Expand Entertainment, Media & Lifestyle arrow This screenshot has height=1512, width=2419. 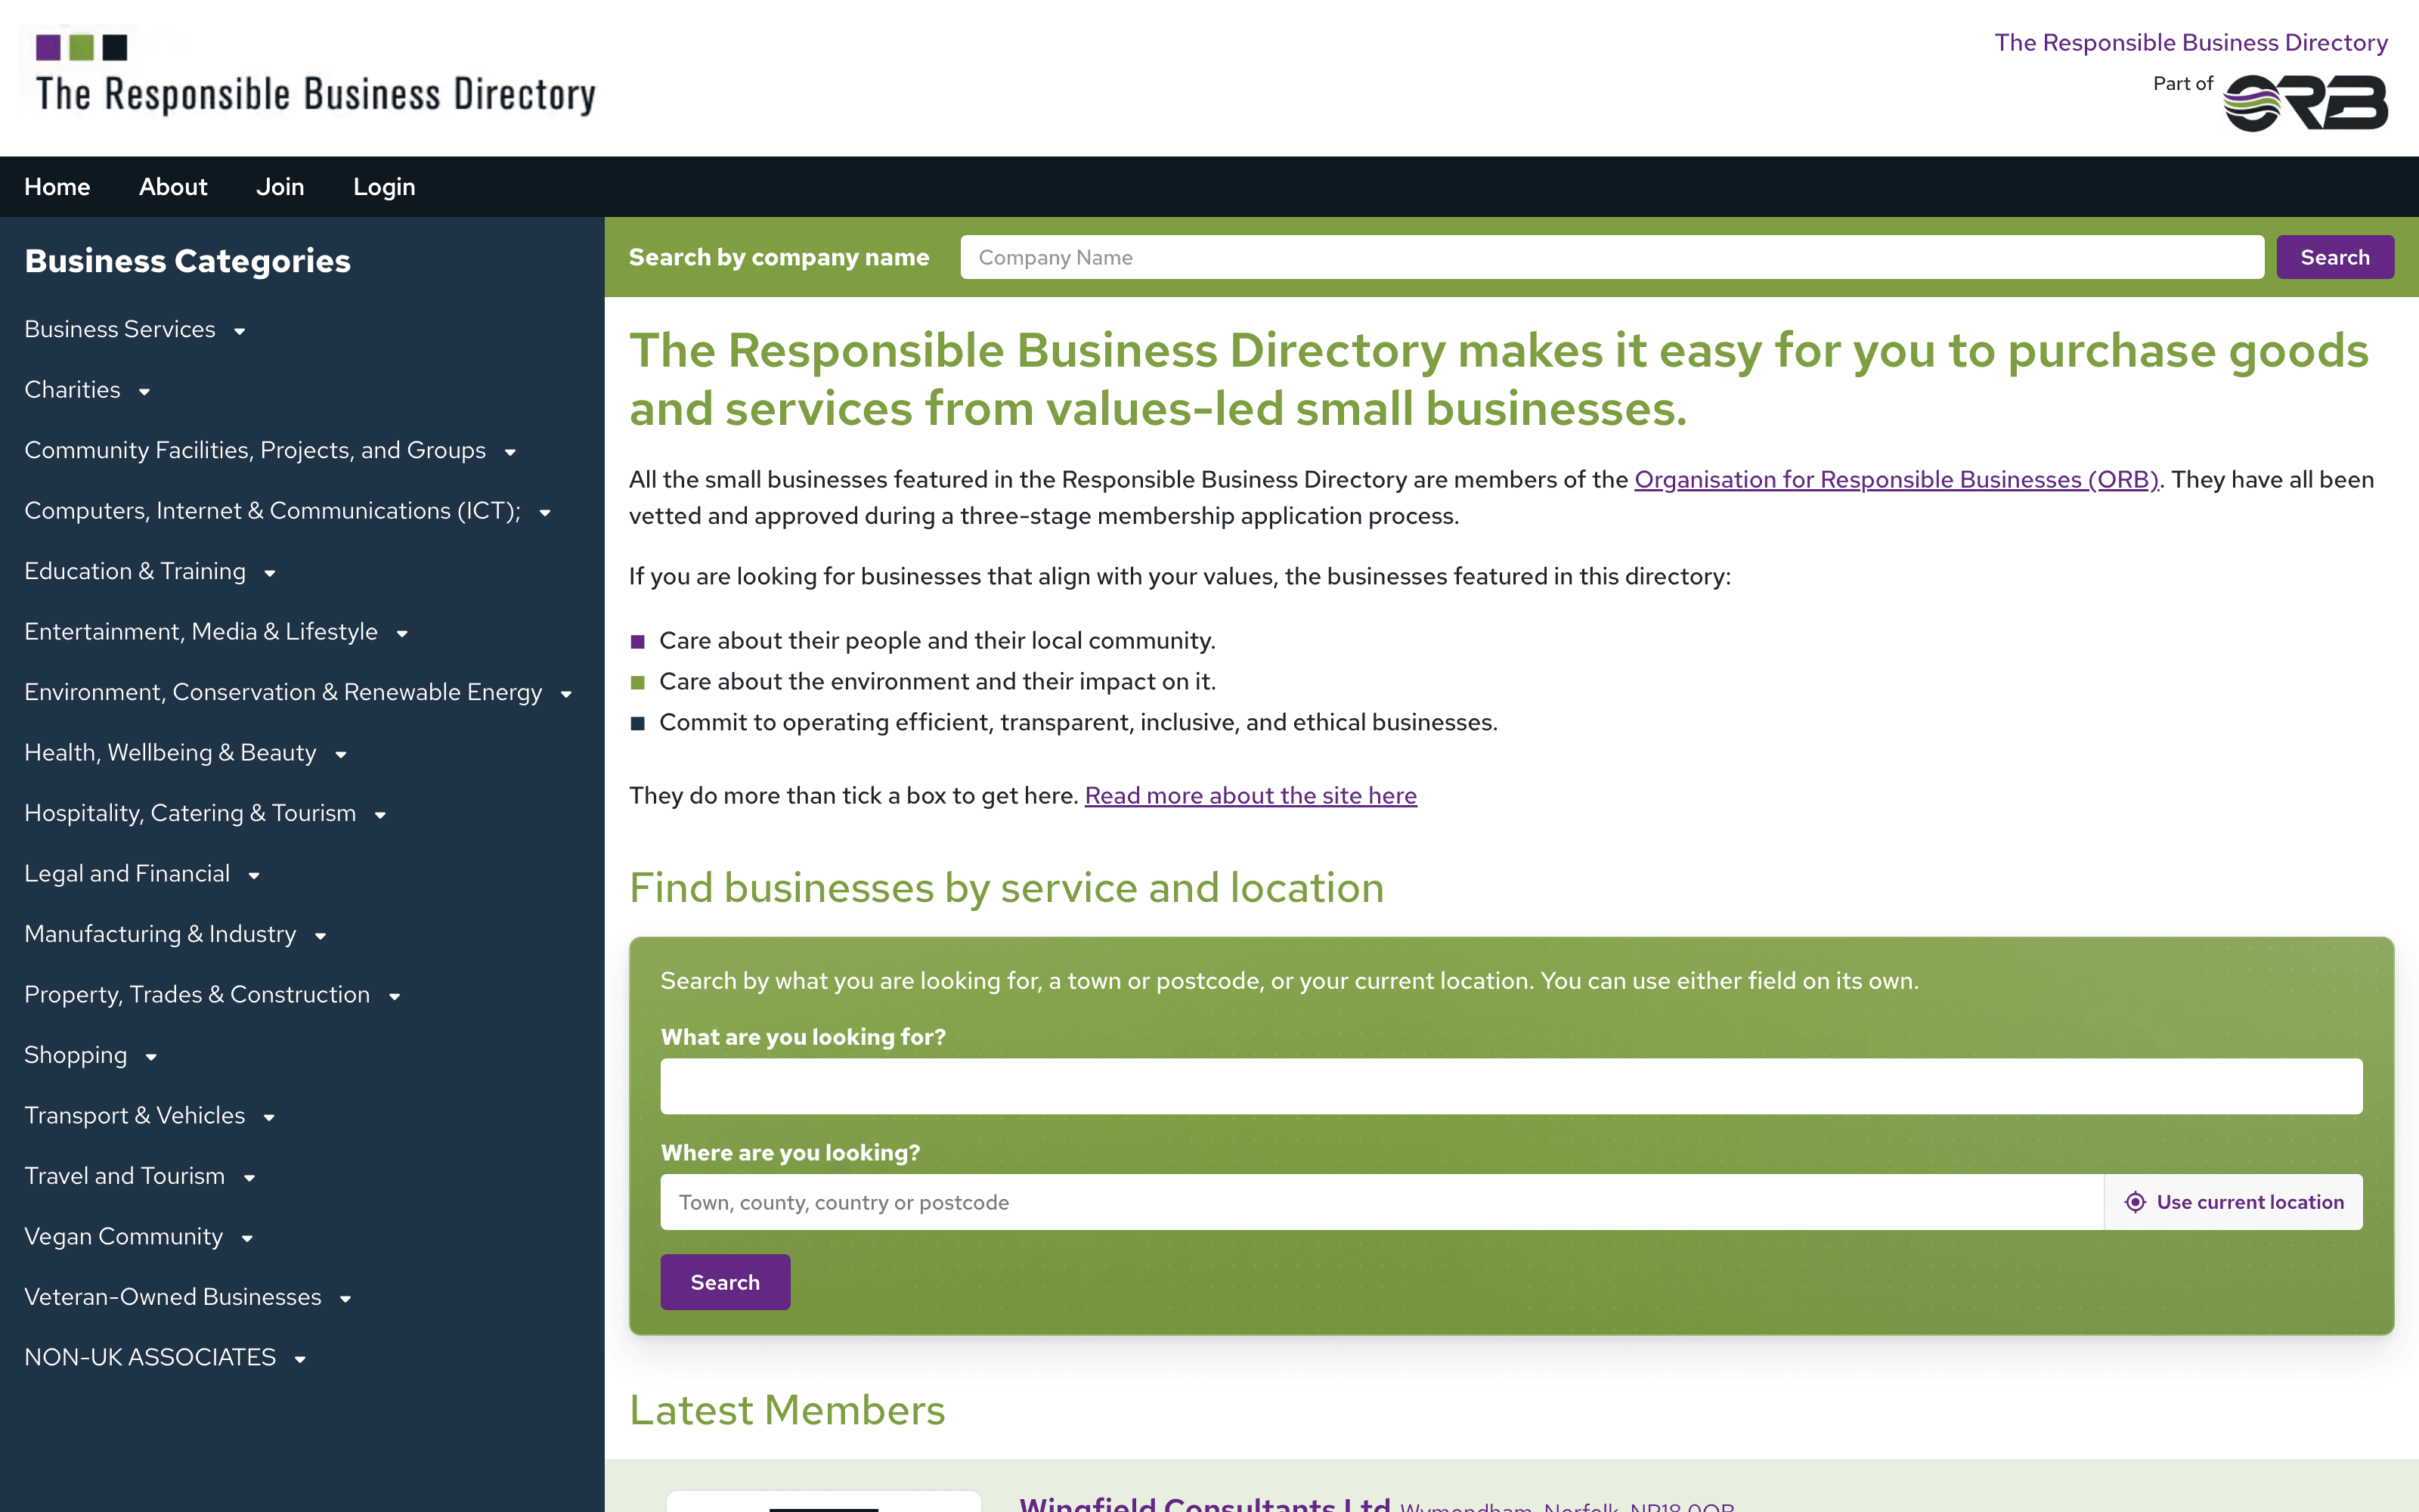402,634
